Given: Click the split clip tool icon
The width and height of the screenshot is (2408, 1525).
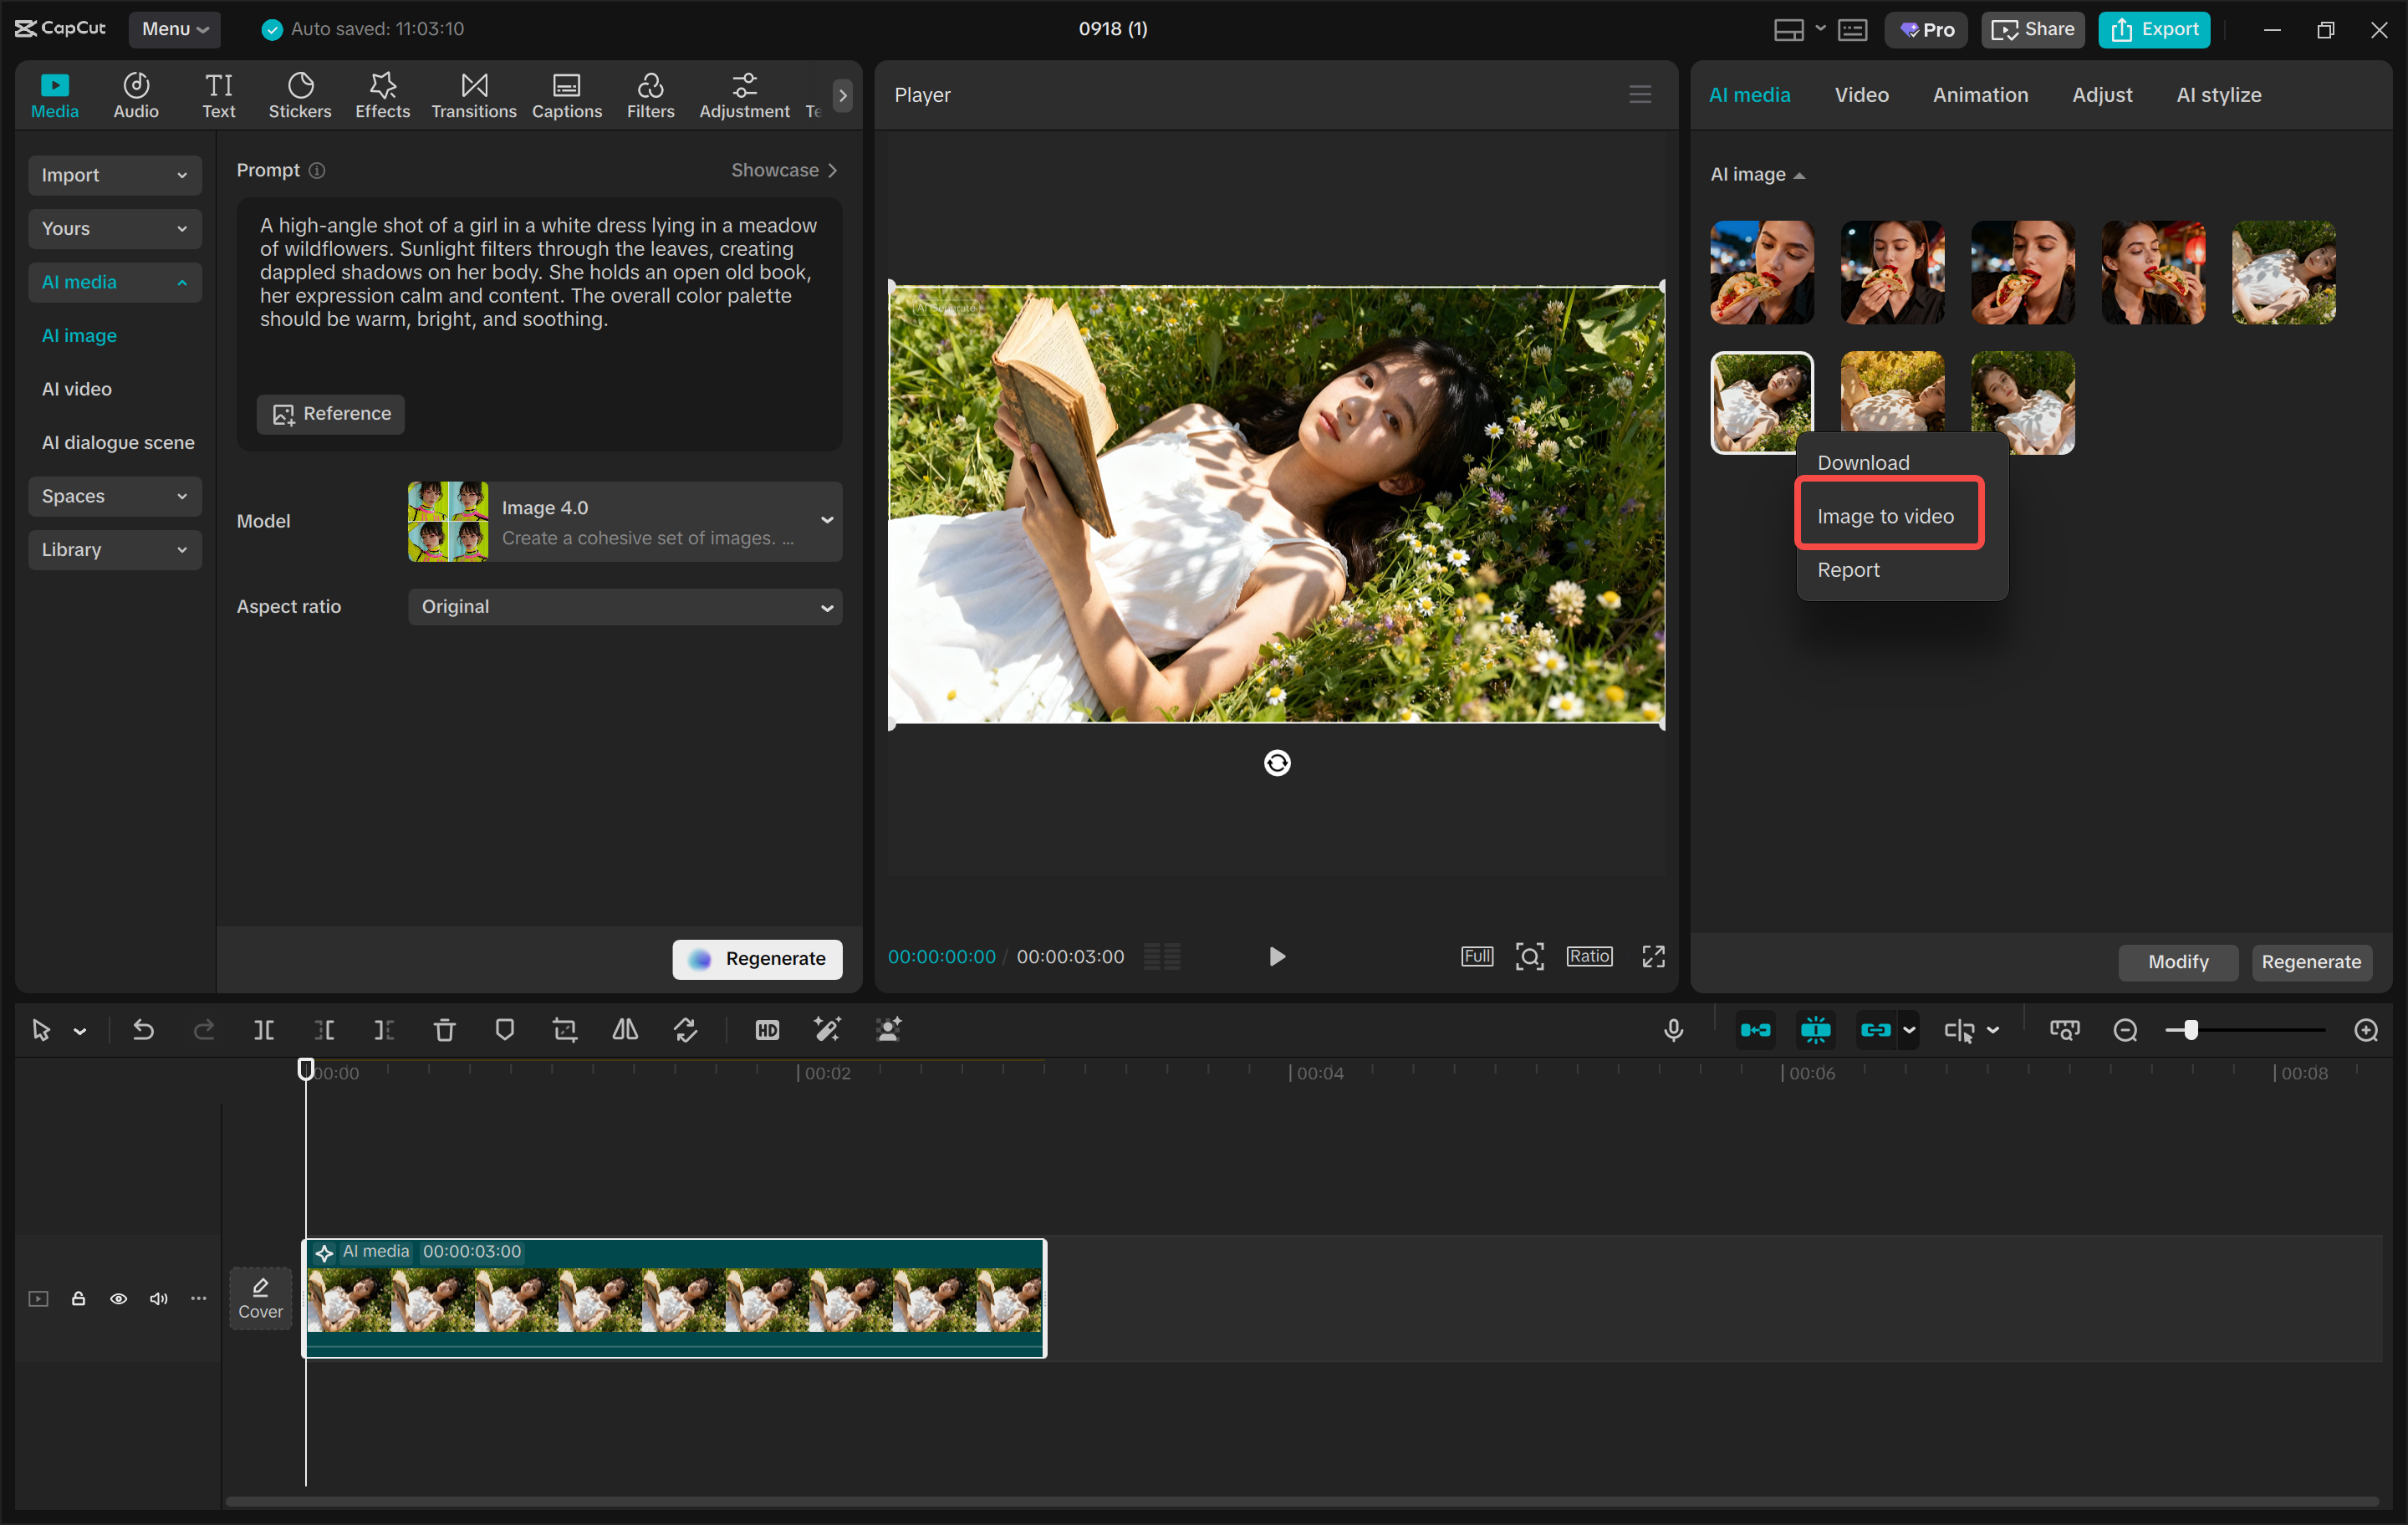Looking at the screenshot, I should pos(264,1030).
